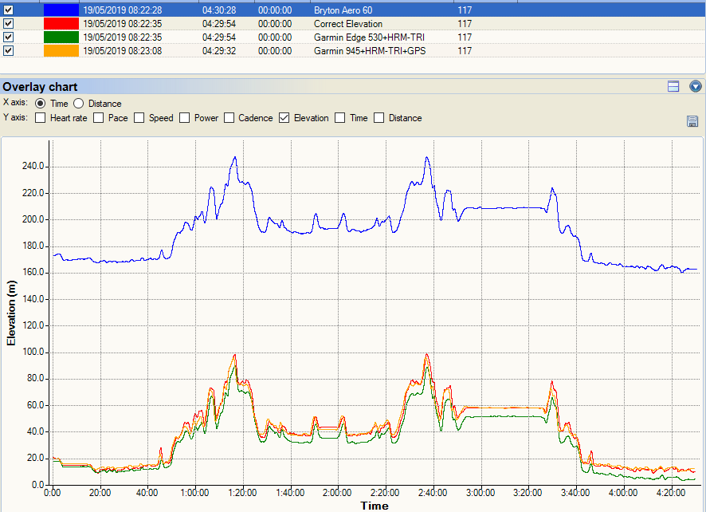
Task: Uncheck the Garmin 945+HRM-TRI+GPS row checkbox
Action: 9,50
